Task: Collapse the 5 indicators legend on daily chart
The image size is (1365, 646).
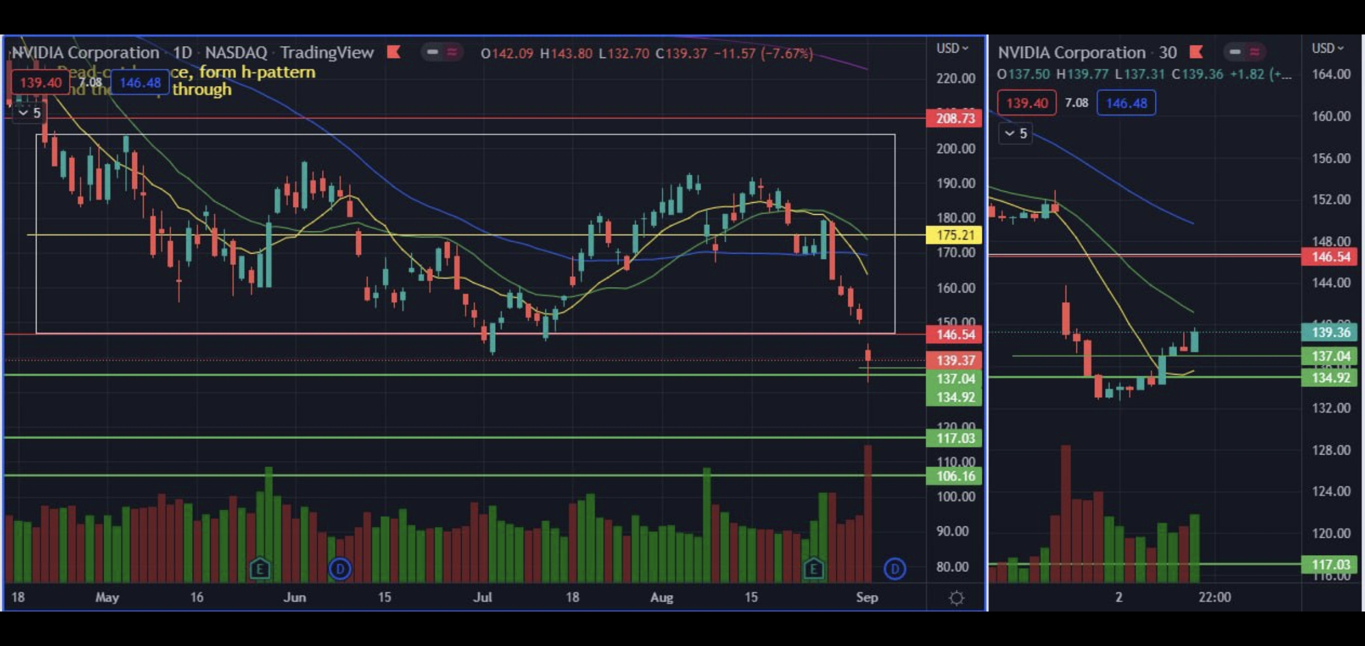Action: point(29,112)
